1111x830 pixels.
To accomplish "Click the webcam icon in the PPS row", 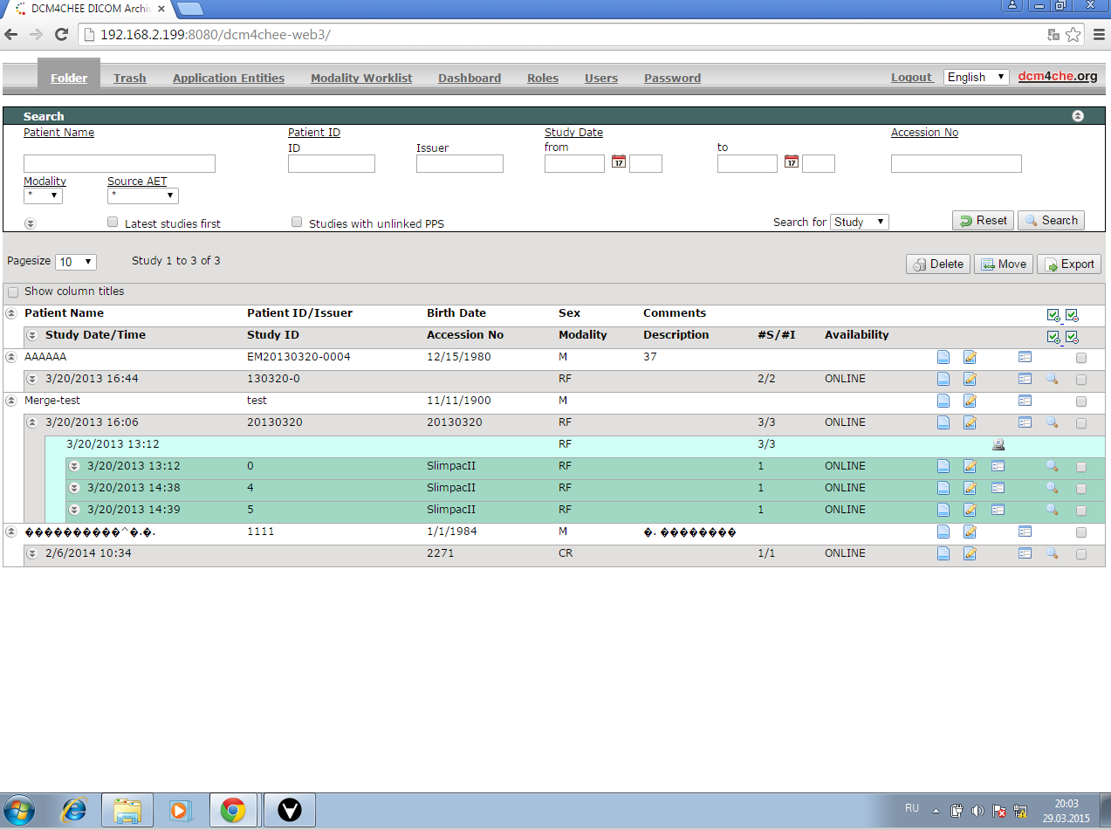I will pos(998,444).
